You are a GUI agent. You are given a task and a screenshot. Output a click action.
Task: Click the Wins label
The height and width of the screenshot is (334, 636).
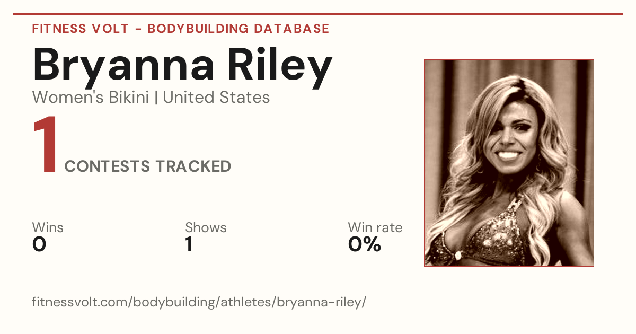click(x=48, y=228)
